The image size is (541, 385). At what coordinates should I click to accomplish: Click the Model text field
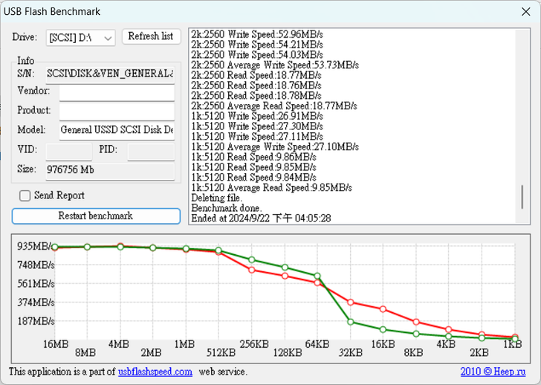(117, 130)
